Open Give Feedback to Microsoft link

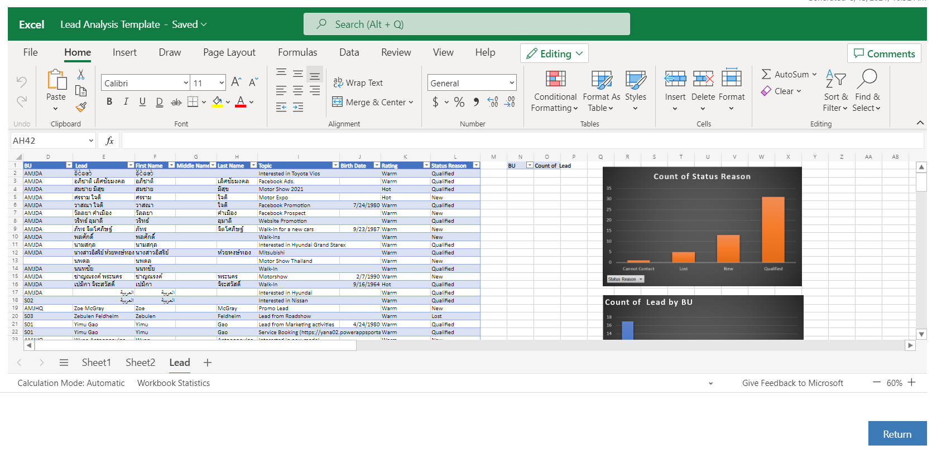[792, 383]
